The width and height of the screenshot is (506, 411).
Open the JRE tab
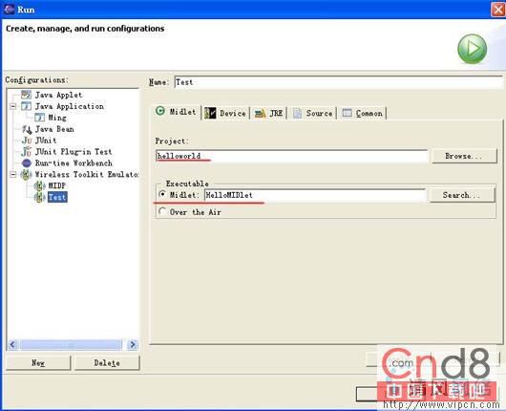[x=269, y=113]
